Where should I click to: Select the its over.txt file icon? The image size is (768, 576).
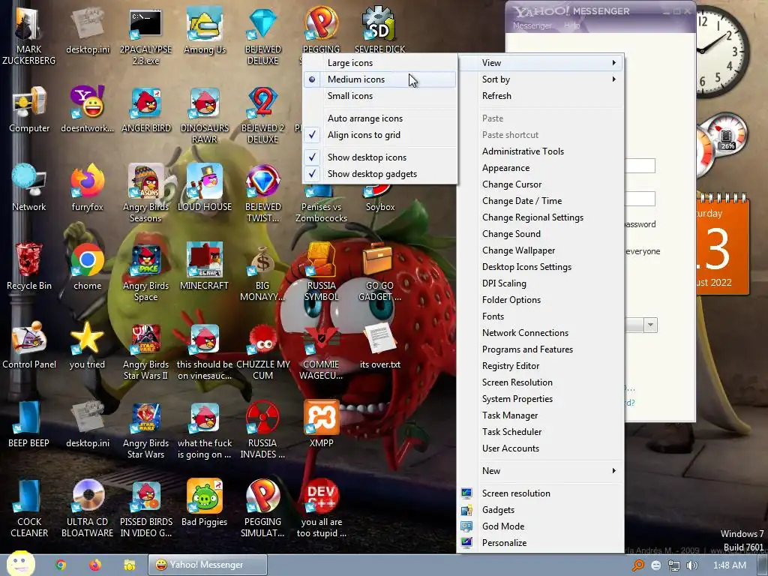click(x=380, y=345)
